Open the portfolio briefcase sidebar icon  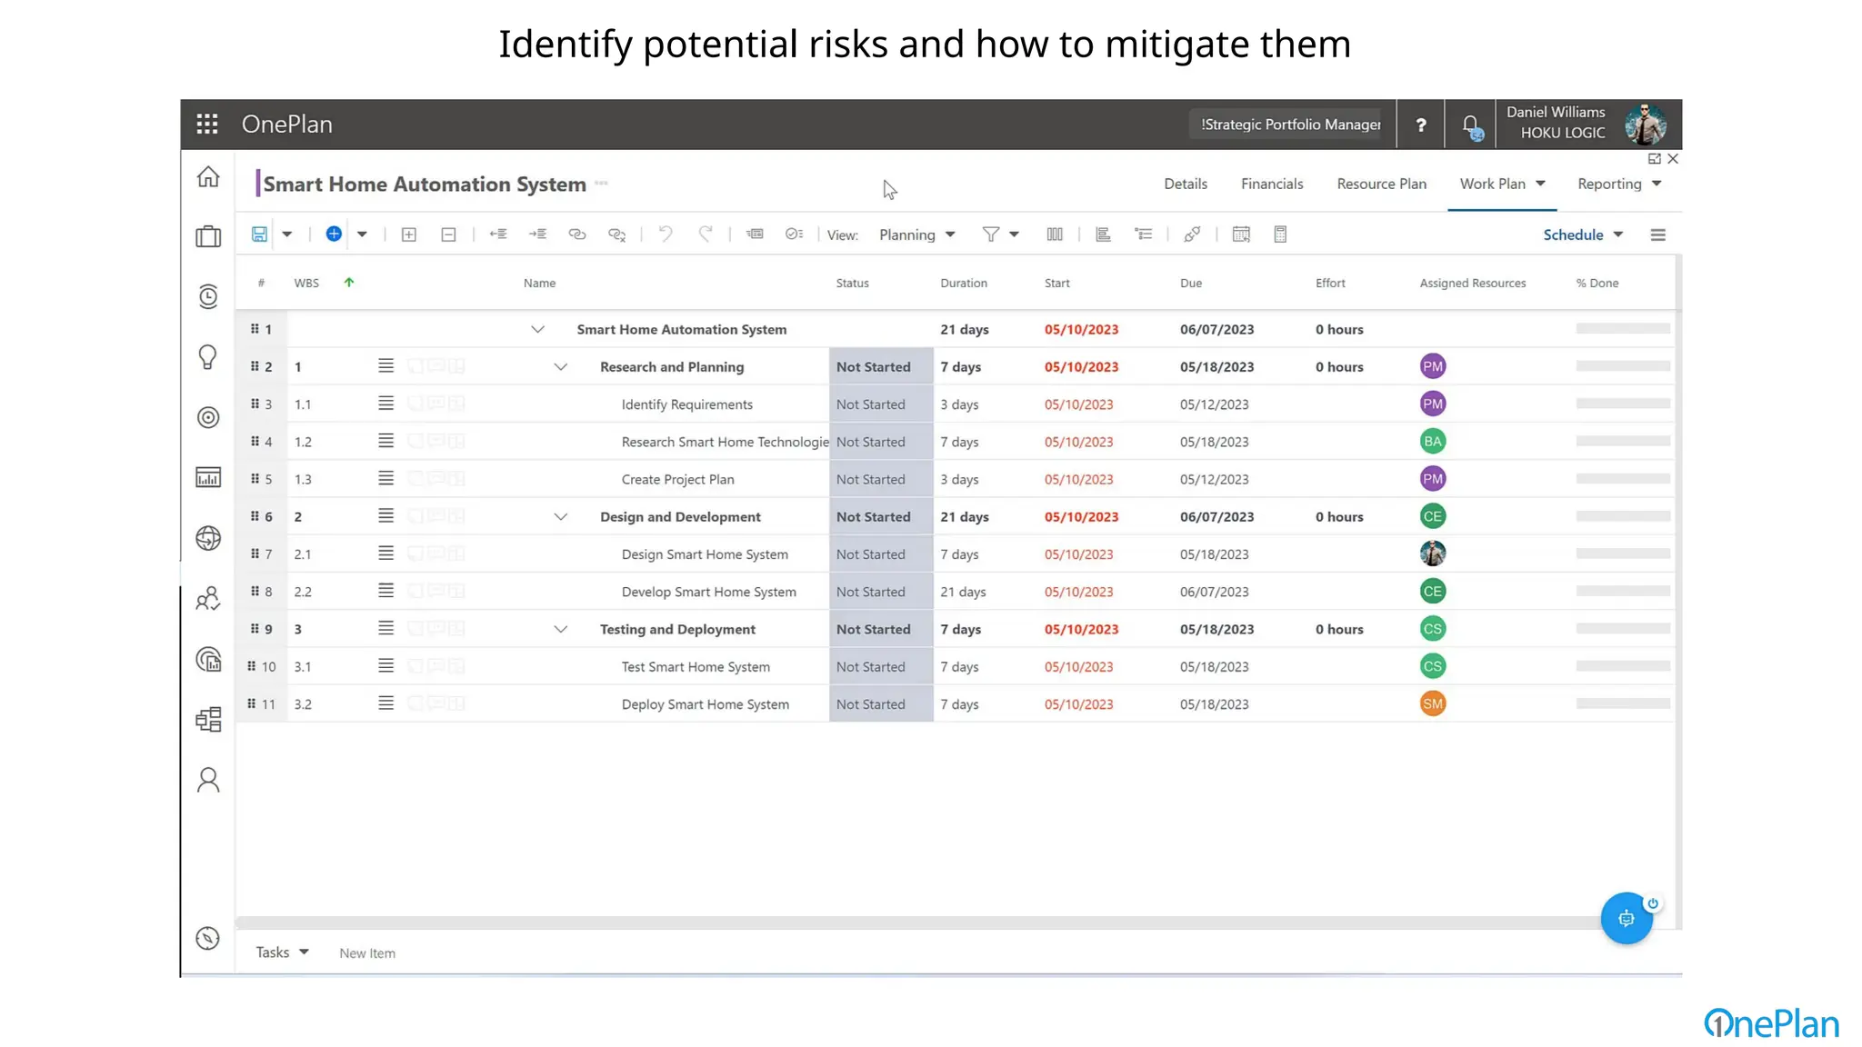[x=208, y=236]
